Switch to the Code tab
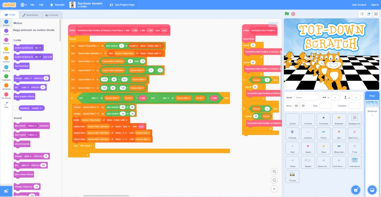The height and width of the screenshot is (197, 381). pos(10,15)
